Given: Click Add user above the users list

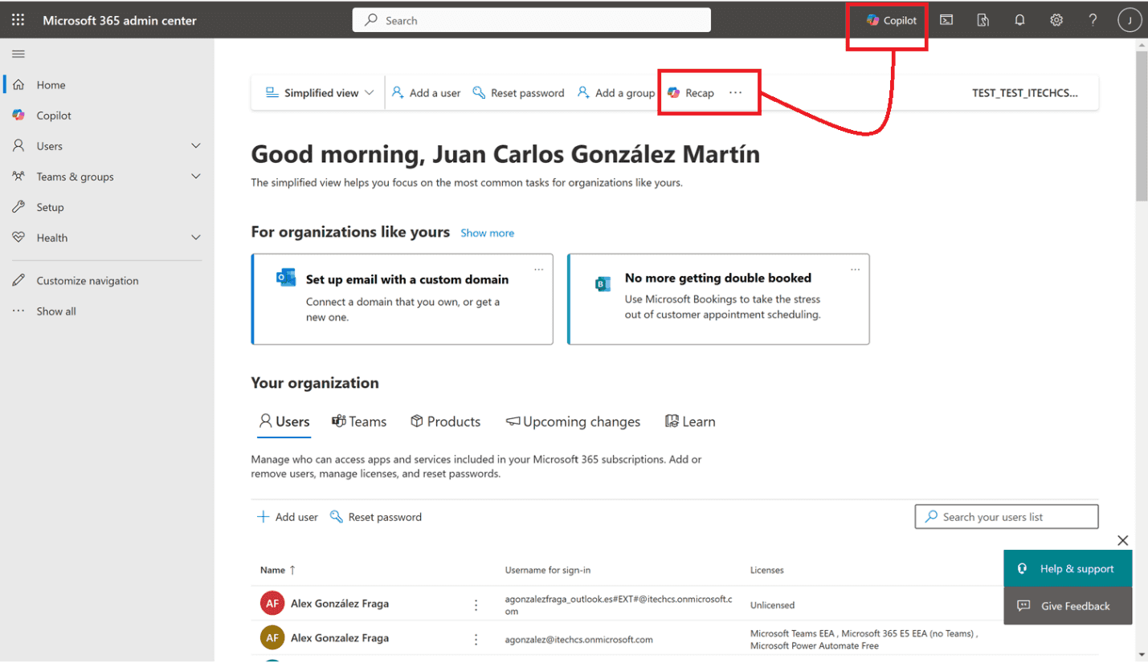Looking at the screenshot, I should 287,517.
